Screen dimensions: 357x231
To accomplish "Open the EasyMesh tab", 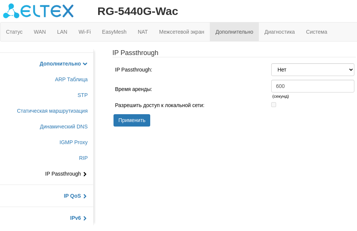I will click(114, 32).
